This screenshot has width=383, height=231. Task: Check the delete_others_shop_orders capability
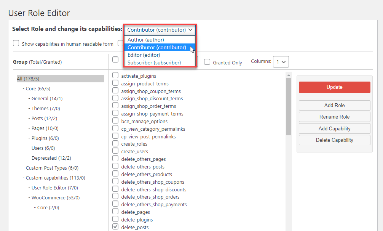coord(115,196)
